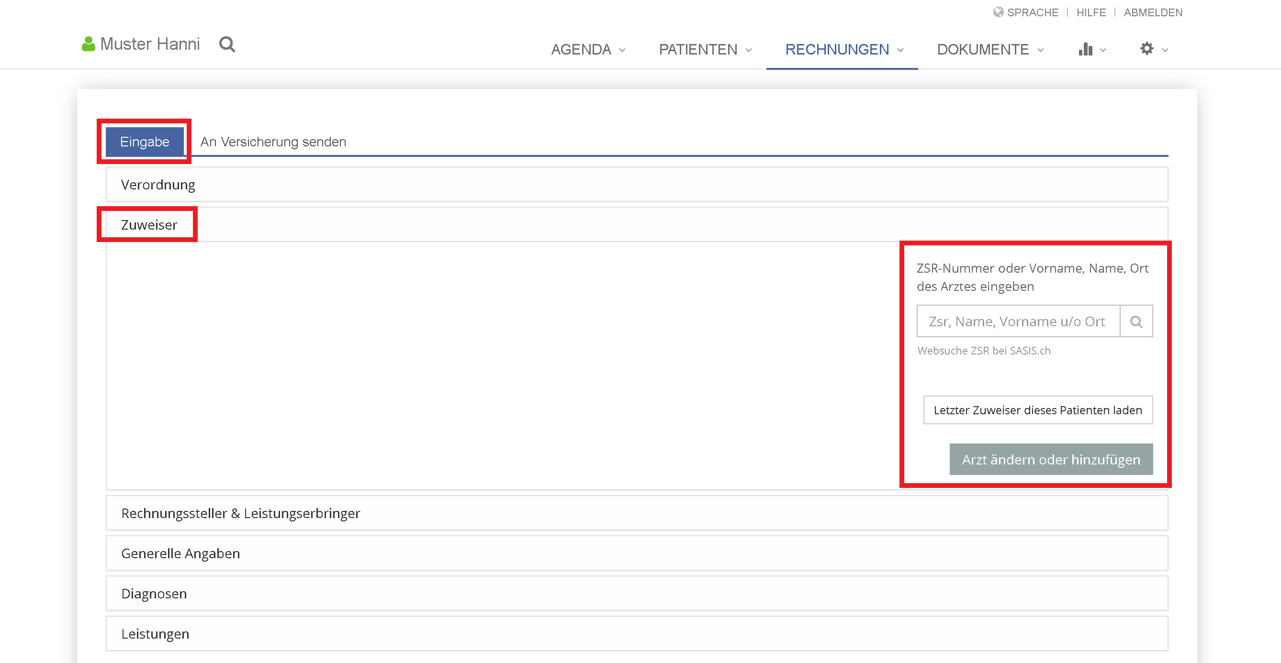The image size is (1281, 663).
Task: Expand the AGENDA menu
Action: [x=589, y=49]
